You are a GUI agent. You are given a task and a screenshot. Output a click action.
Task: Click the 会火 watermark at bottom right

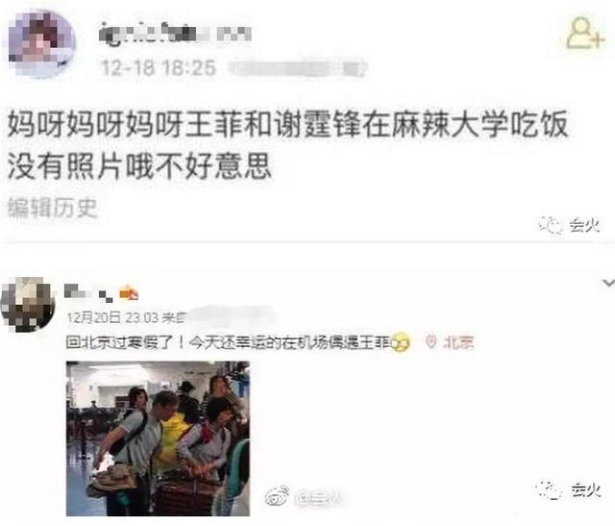tap(568, 490)
